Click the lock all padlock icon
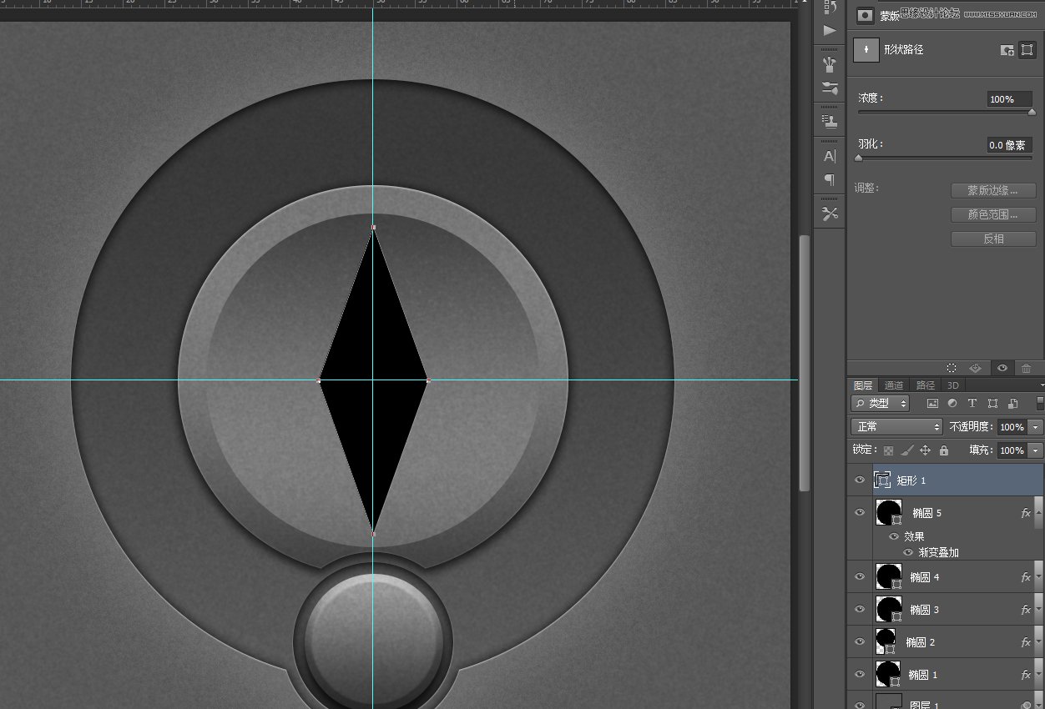 (943, 450)
